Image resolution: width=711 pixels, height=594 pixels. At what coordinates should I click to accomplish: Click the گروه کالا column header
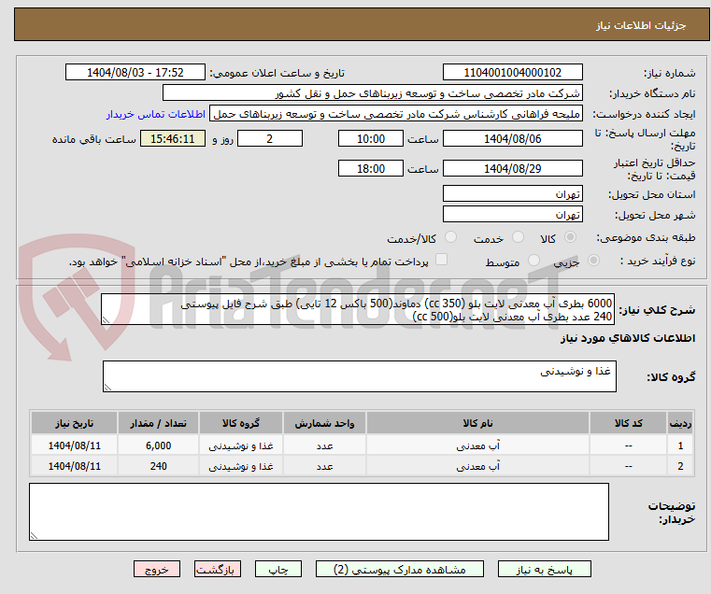241,423
